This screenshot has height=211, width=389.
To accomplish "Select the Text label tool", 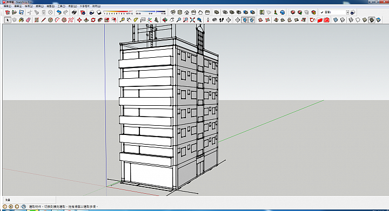I will (x=143, y=20).
